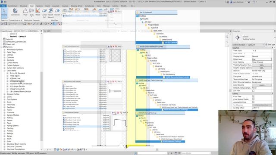Switch to the Structure ribbon tab
Image resolution: width=276 pixels, height=155 pixels.
23,6
